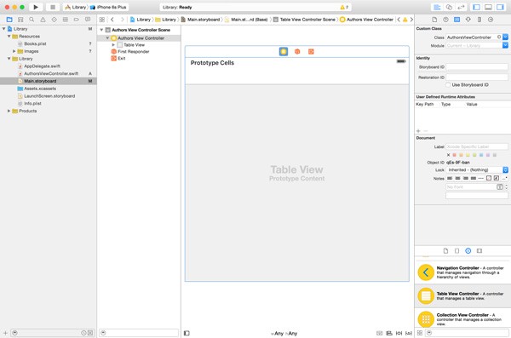Pick the red document label color
Image resolution: width=511 pixels, height=338 pixels.
454,155
